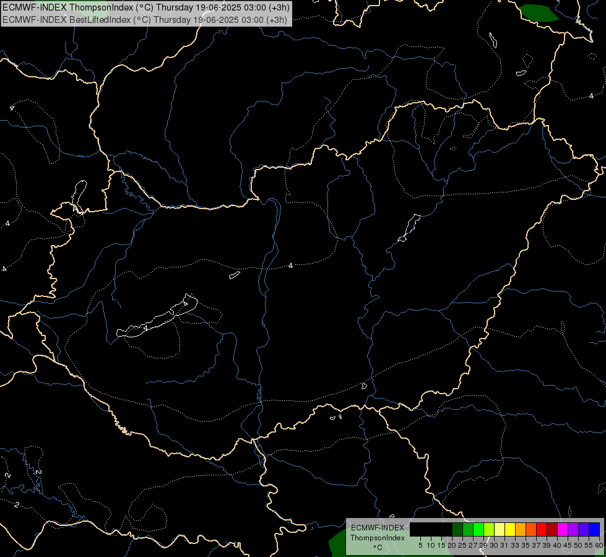Click the dark green 20–25 legend swatch
This screenshot has height=557, width=606.
457,530
